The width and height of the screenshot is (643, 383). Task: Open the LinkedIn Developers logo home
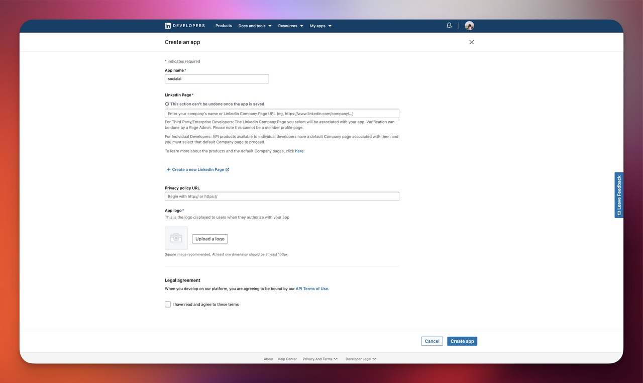tap(185, 26)
